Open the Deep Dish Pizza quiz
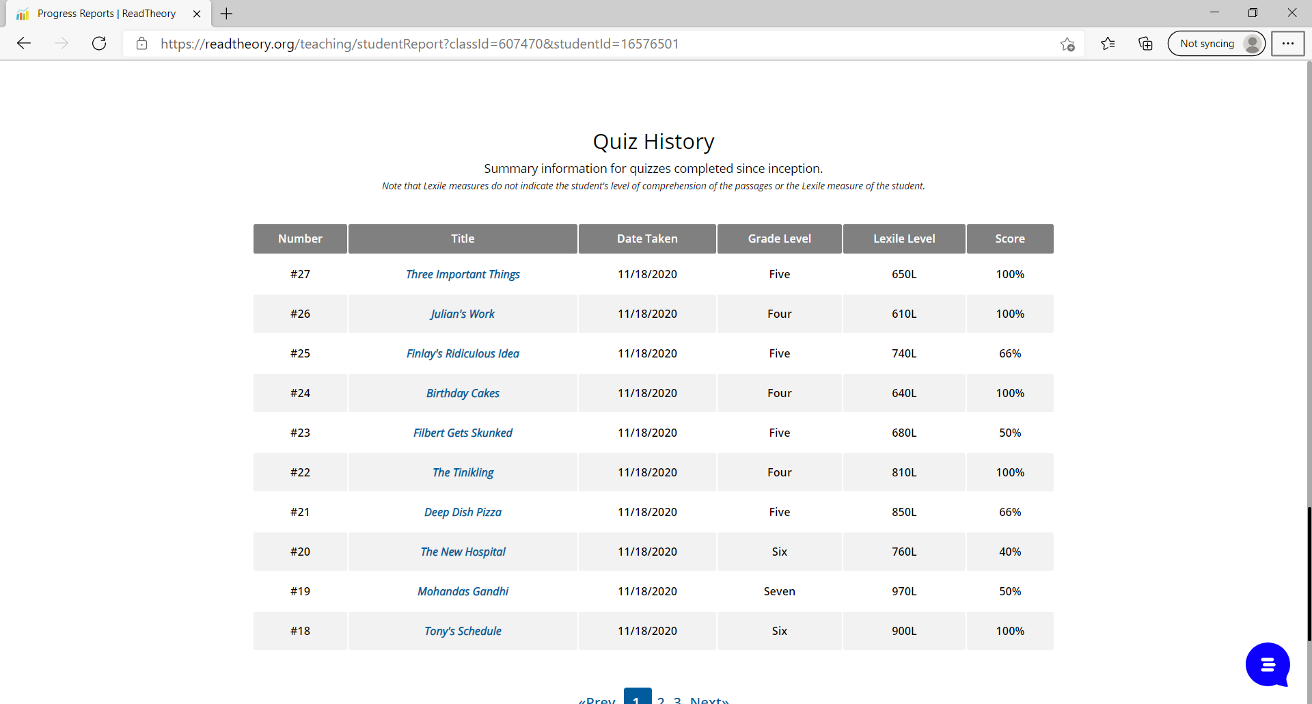 (x=463, y=512)
